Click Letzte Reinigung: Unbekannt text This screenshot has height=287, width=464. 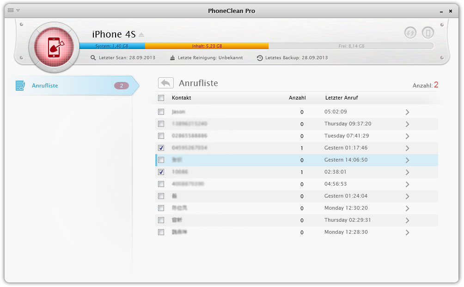[210, 58]
